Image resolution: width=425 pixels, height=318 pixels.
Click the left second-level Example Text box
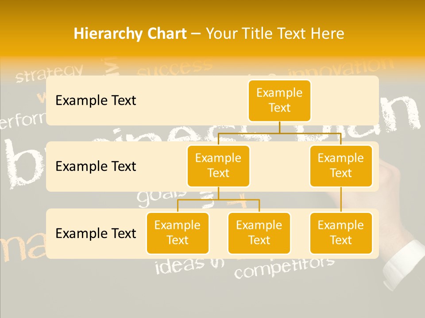pos(218,166)
